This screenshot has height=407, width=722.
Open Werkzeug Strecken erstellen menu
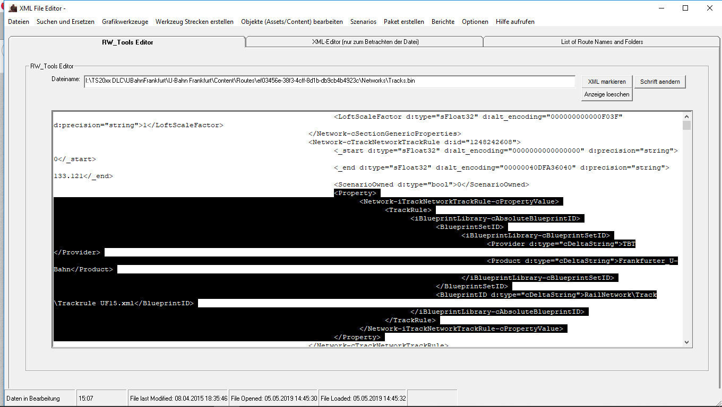coord(194,22)
